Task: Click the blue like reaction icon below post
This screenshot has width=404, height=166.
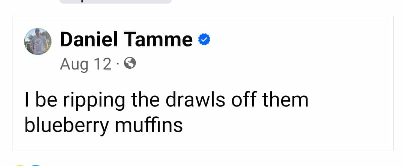Action: [x=35, y=165]
